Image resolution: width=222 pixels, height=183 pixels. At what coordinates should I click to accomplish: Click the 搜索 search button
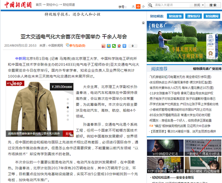(x=212, y=5)
